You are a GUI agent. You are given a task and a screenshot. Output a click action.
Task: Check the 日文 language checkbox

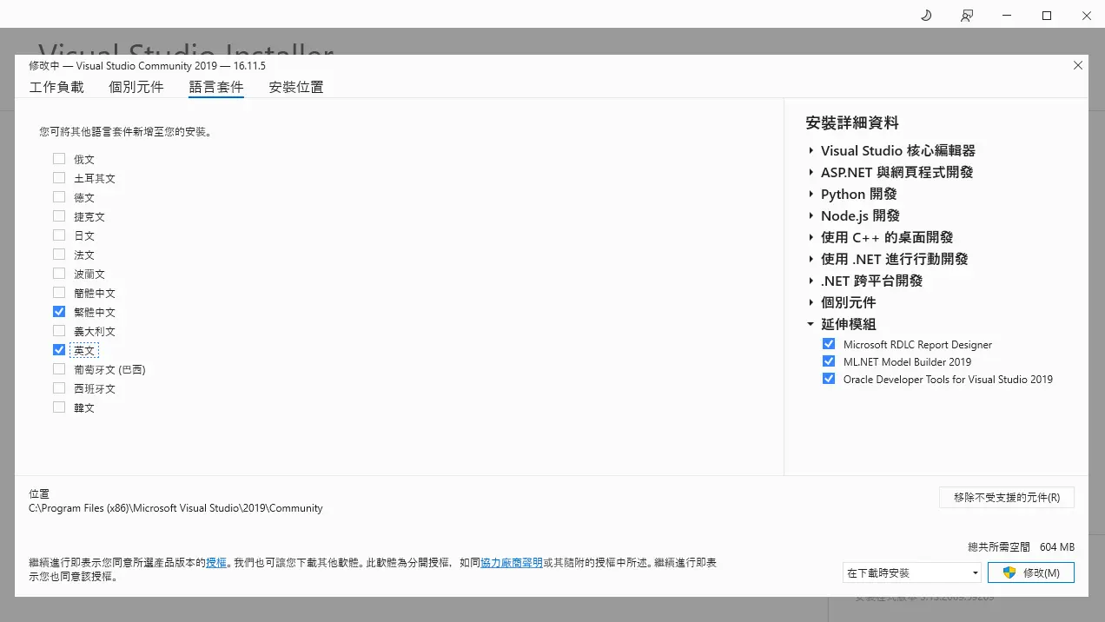(x=59, y=235)
